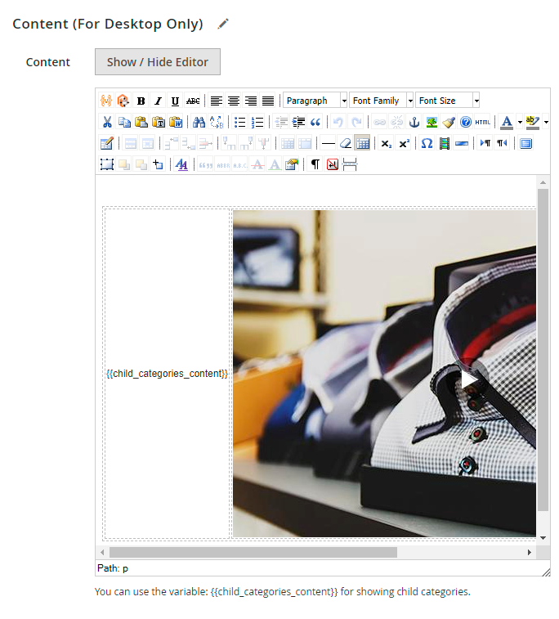This screenshot has width=559, height=619.
Task: Open the HTML source editor
Action: pyautogui.click(x=483, y=123)
